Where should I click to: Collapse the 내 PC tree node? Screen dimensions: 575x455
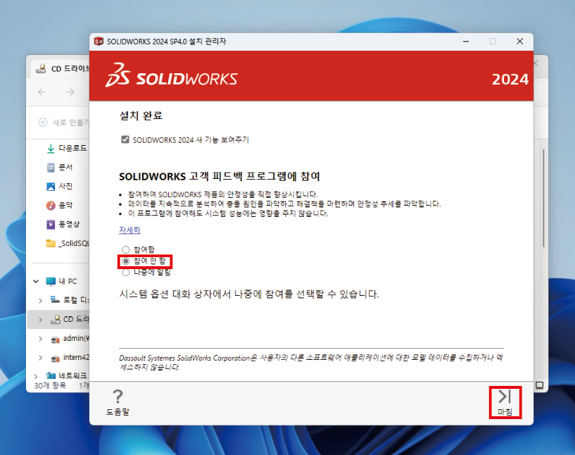[x=36, y=282]
